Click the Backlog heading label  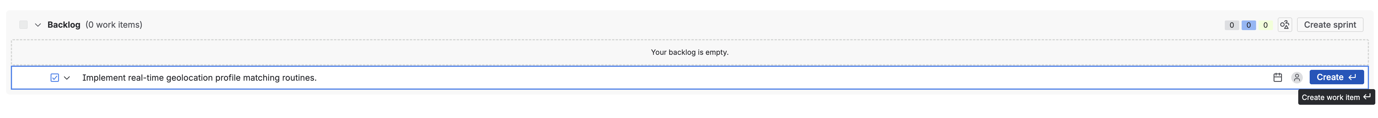(x=64, y=25)
